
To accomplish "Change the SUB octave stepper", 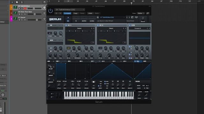I will (50, 33).
